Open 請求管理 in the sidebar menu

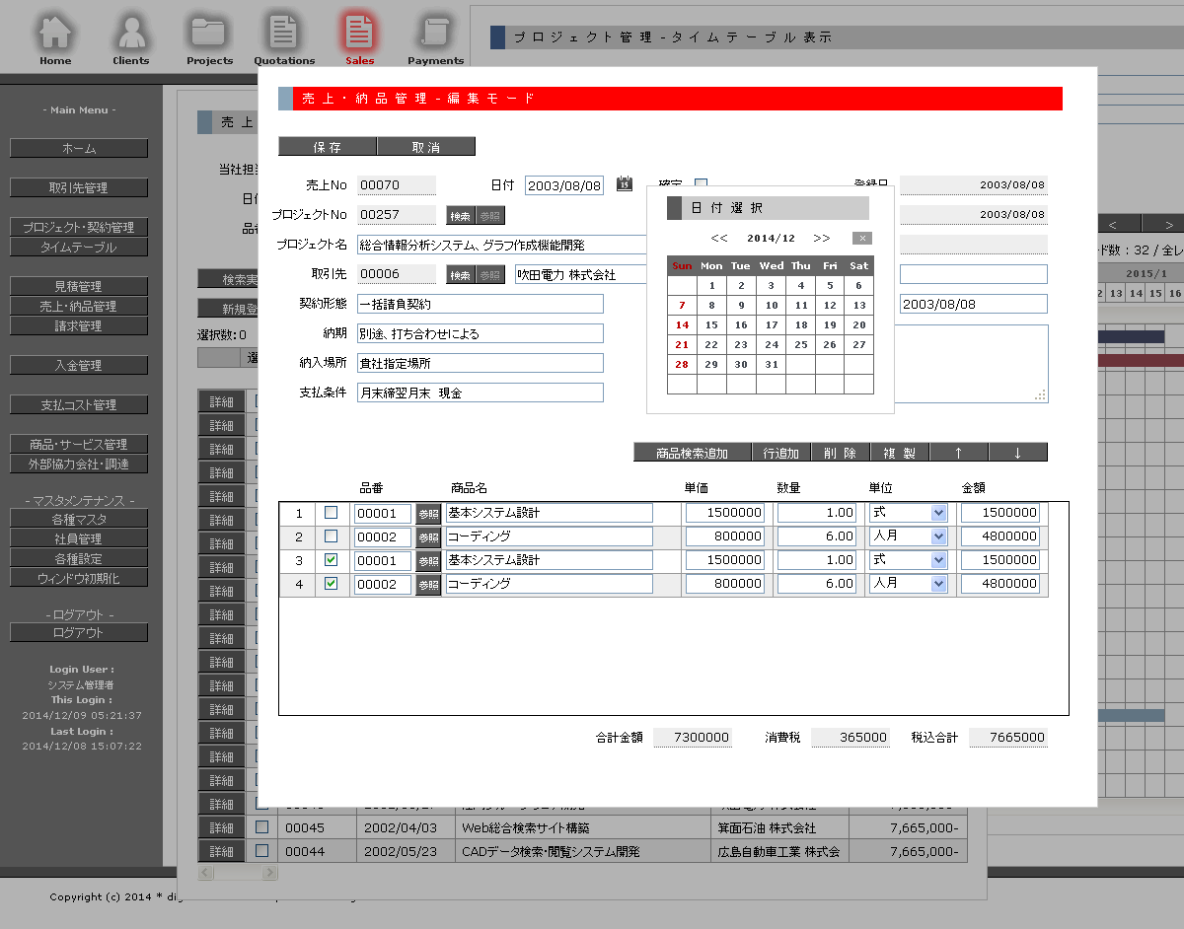coord(79,325)
